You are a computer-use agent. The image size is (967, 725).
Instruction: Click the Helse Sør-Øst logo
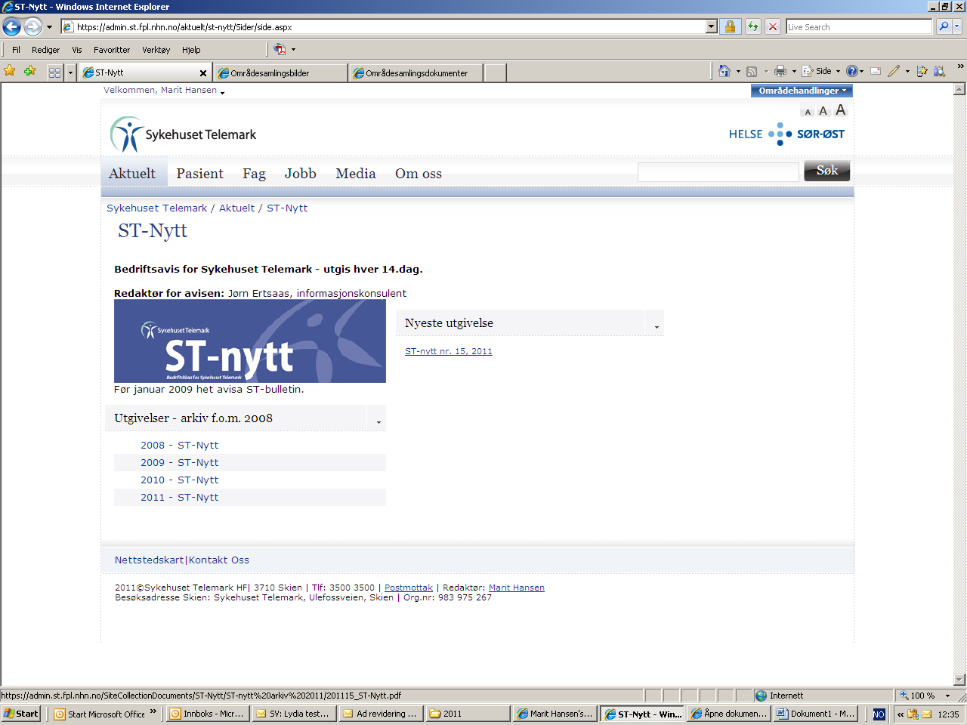pos(786,134)
